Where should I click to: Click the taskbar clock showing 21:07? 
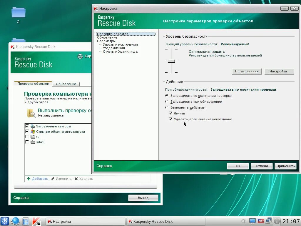pyautogui.click(x=291, y=221)
